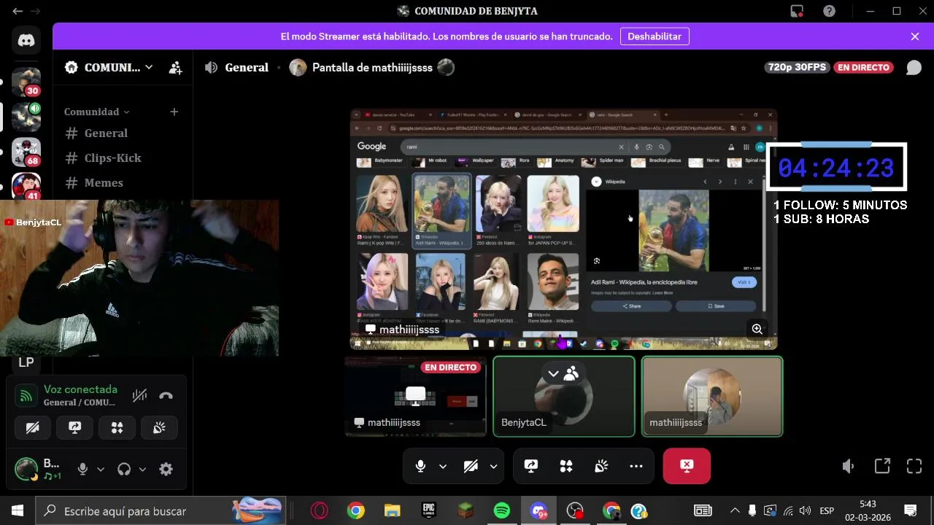
Task: Open server with 41 notification badge
Action: [26, 186]
